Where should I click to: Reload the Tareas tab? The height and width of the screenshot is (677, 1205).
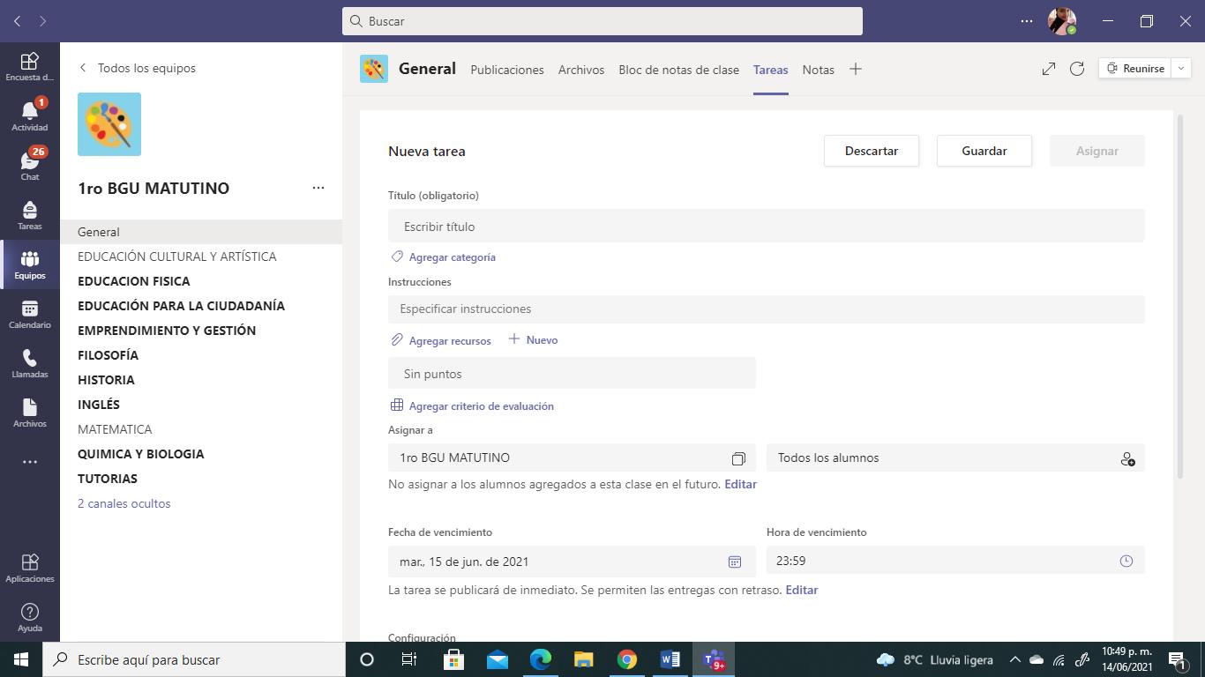point(1077,69)
